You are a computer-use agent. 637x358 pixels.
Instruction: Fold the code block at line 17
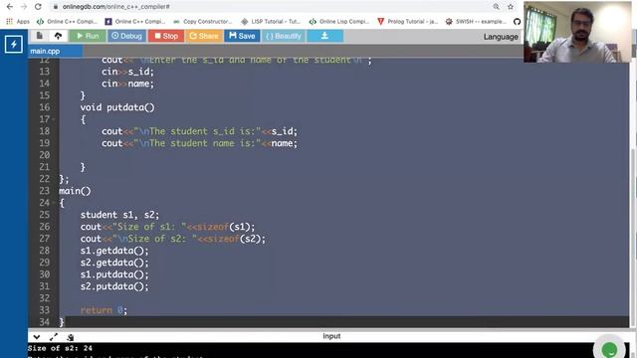click(x=54, y=119)
